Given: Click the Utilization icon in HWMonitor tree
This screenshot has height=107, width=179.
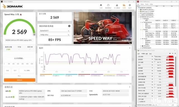Looking at the screenshot, I should tap(142, 46).
